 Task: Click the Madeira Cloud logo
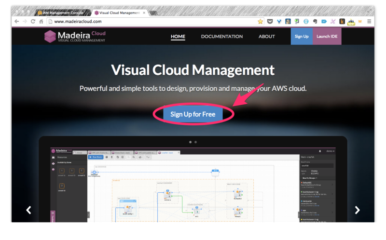click(75, 37)
